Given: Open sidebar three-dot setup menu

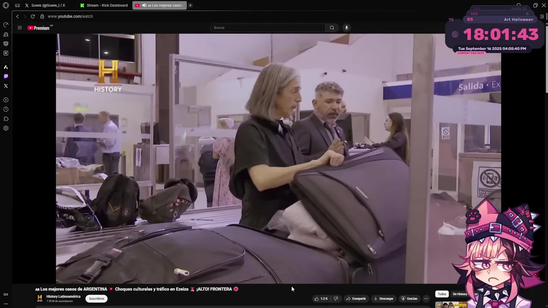Looking at the screenshot, I should (x=6, y=304).
